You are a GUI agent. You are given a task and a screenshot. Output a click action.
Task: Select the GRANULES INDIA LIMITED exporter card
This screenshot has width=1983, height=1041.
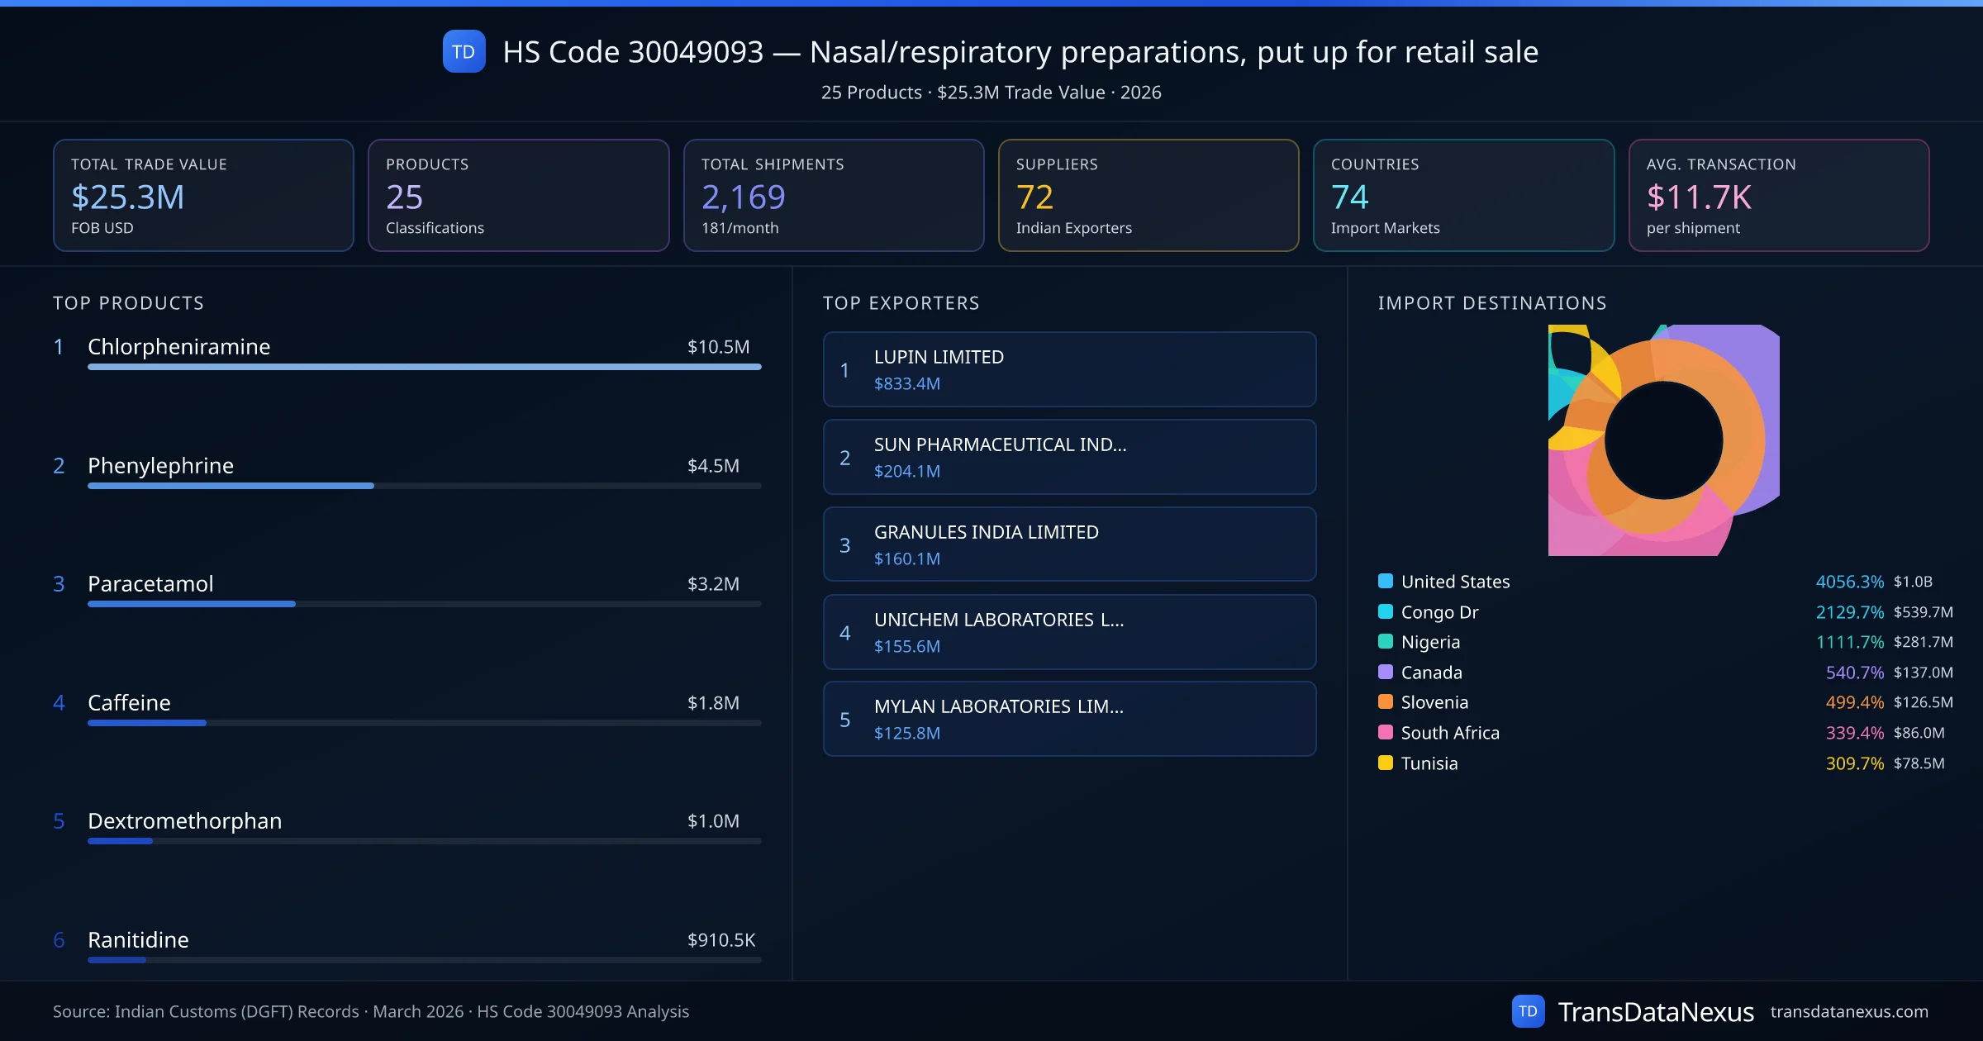click(1069, 544)
